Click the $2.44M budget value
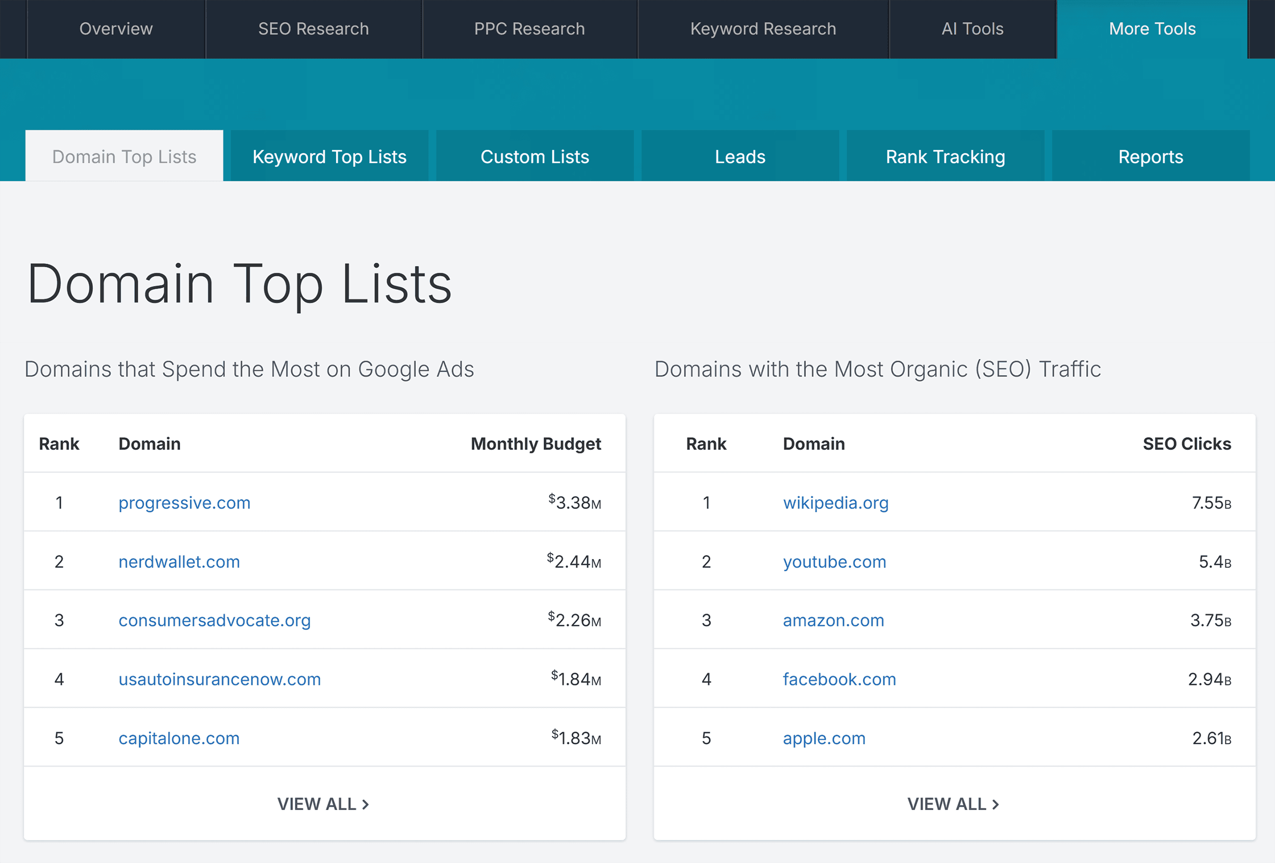The image size is (1275, 863). (x=574, y=560)
